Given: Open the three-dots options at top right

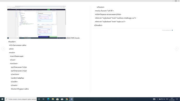Looking at the screenshot, I should (173, 1).
